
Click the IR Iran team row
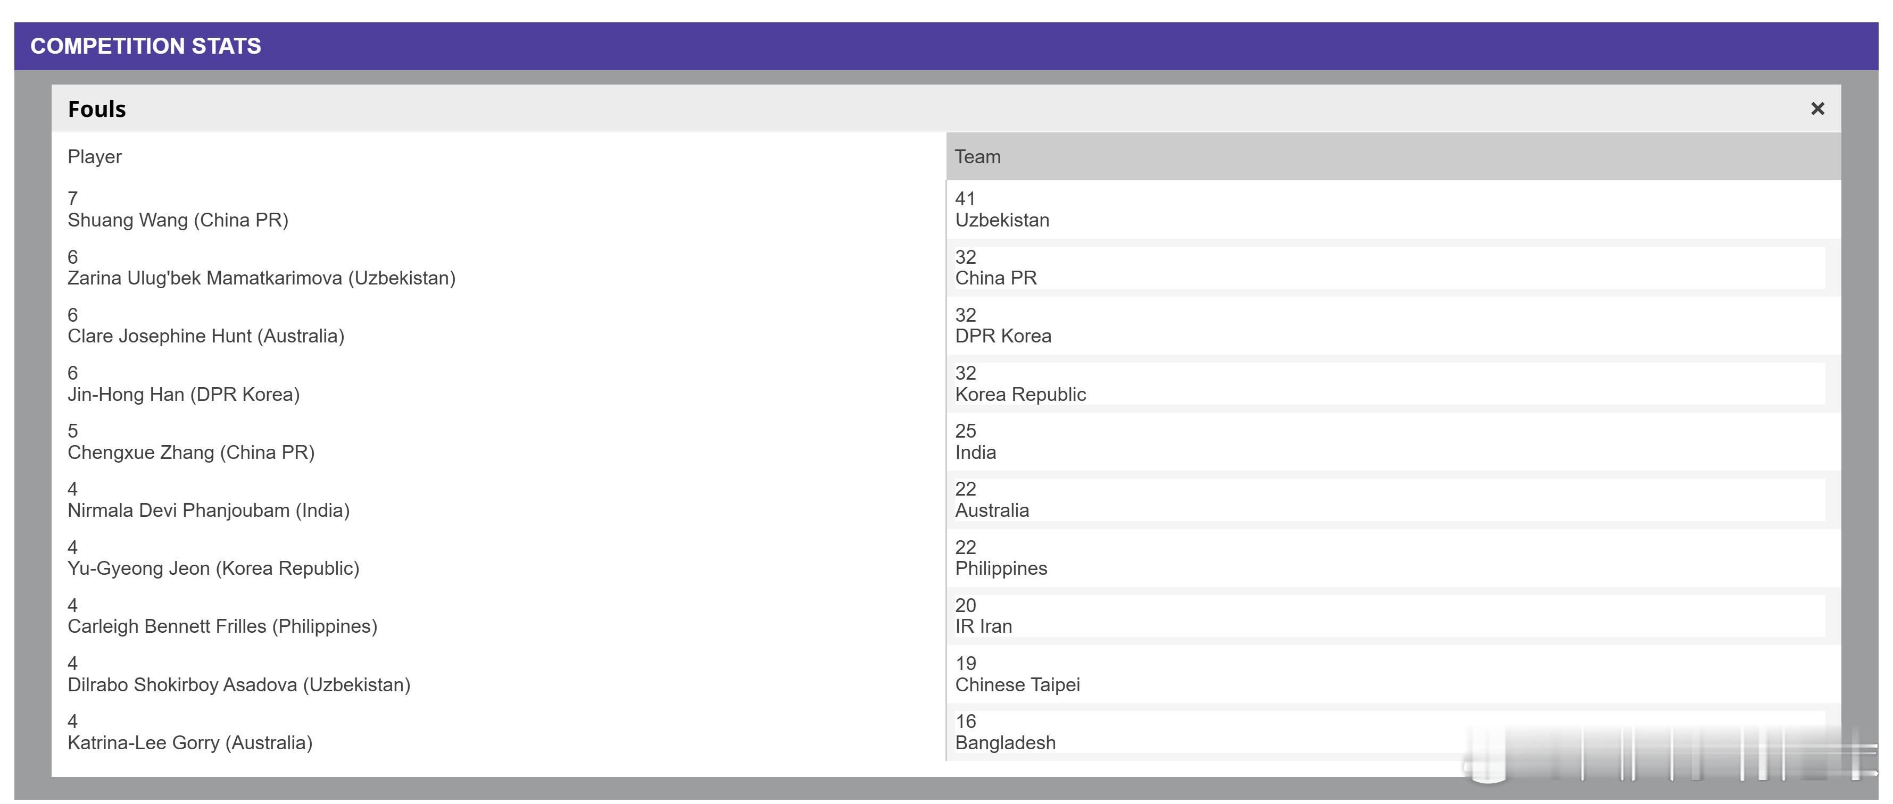tap(983, 626)
